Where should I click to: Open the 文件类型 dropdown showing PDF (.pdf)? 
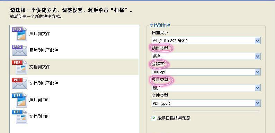pos(257,103)
